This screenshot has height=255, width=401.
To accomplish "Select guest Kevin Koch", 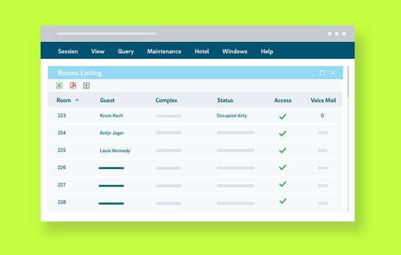I will click(x=112, y=116).
